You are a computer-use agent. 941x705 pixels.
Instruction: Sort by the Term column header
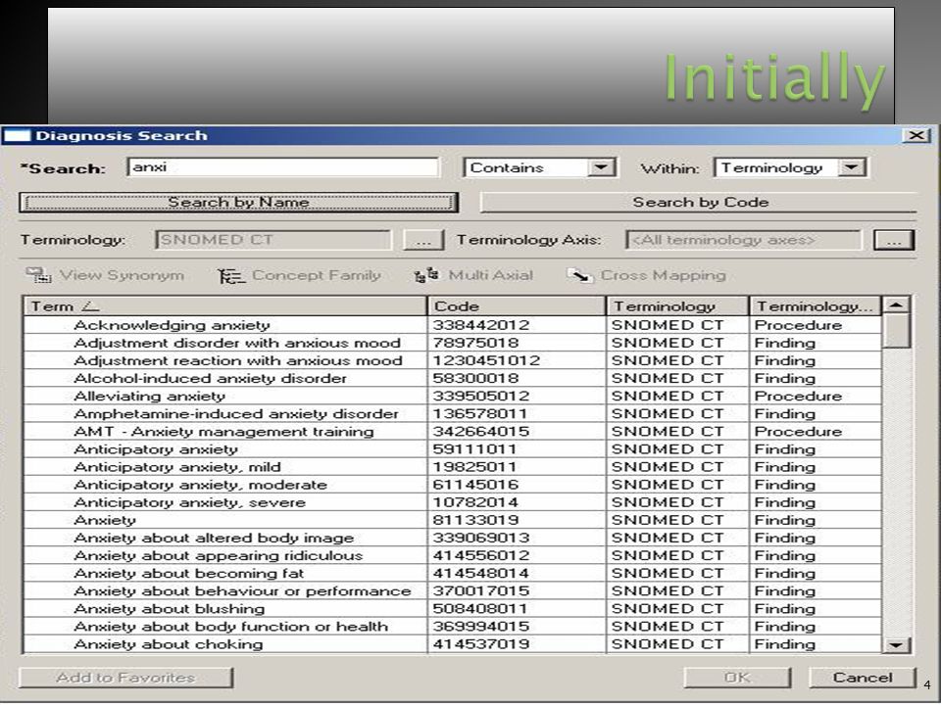(225, 306)
